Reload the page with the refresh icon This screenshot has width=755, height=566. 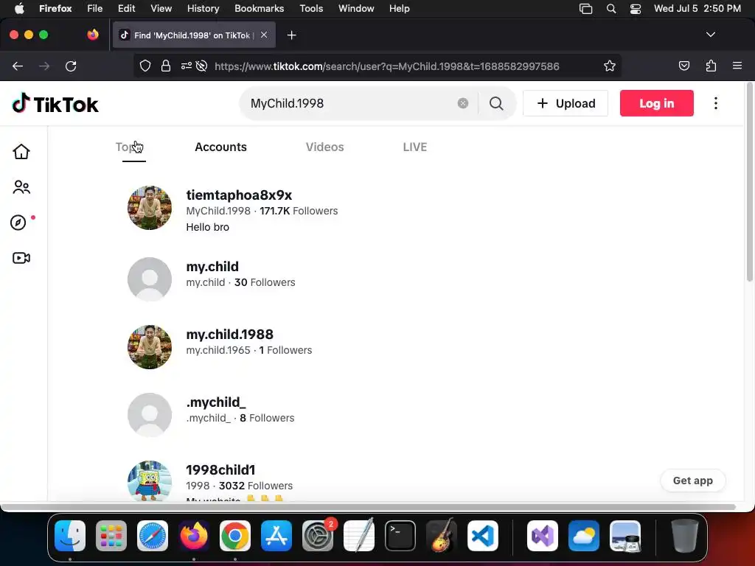pyautogui.click(x=71, y=66)
